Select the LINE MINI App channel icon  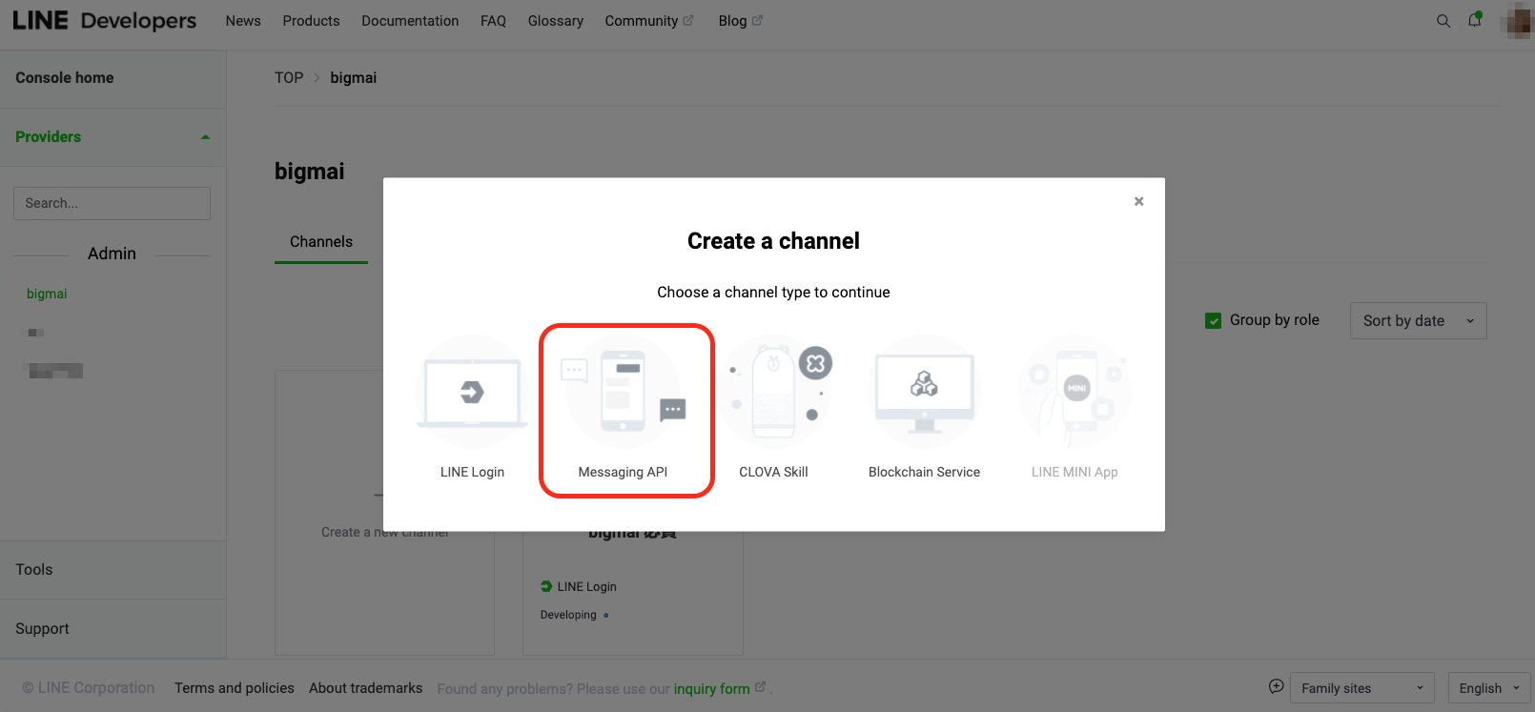tap(1074, 391)
